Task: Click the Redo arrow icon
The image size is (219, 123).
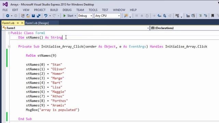Action: pyautogui.click(x=54, y=16)
